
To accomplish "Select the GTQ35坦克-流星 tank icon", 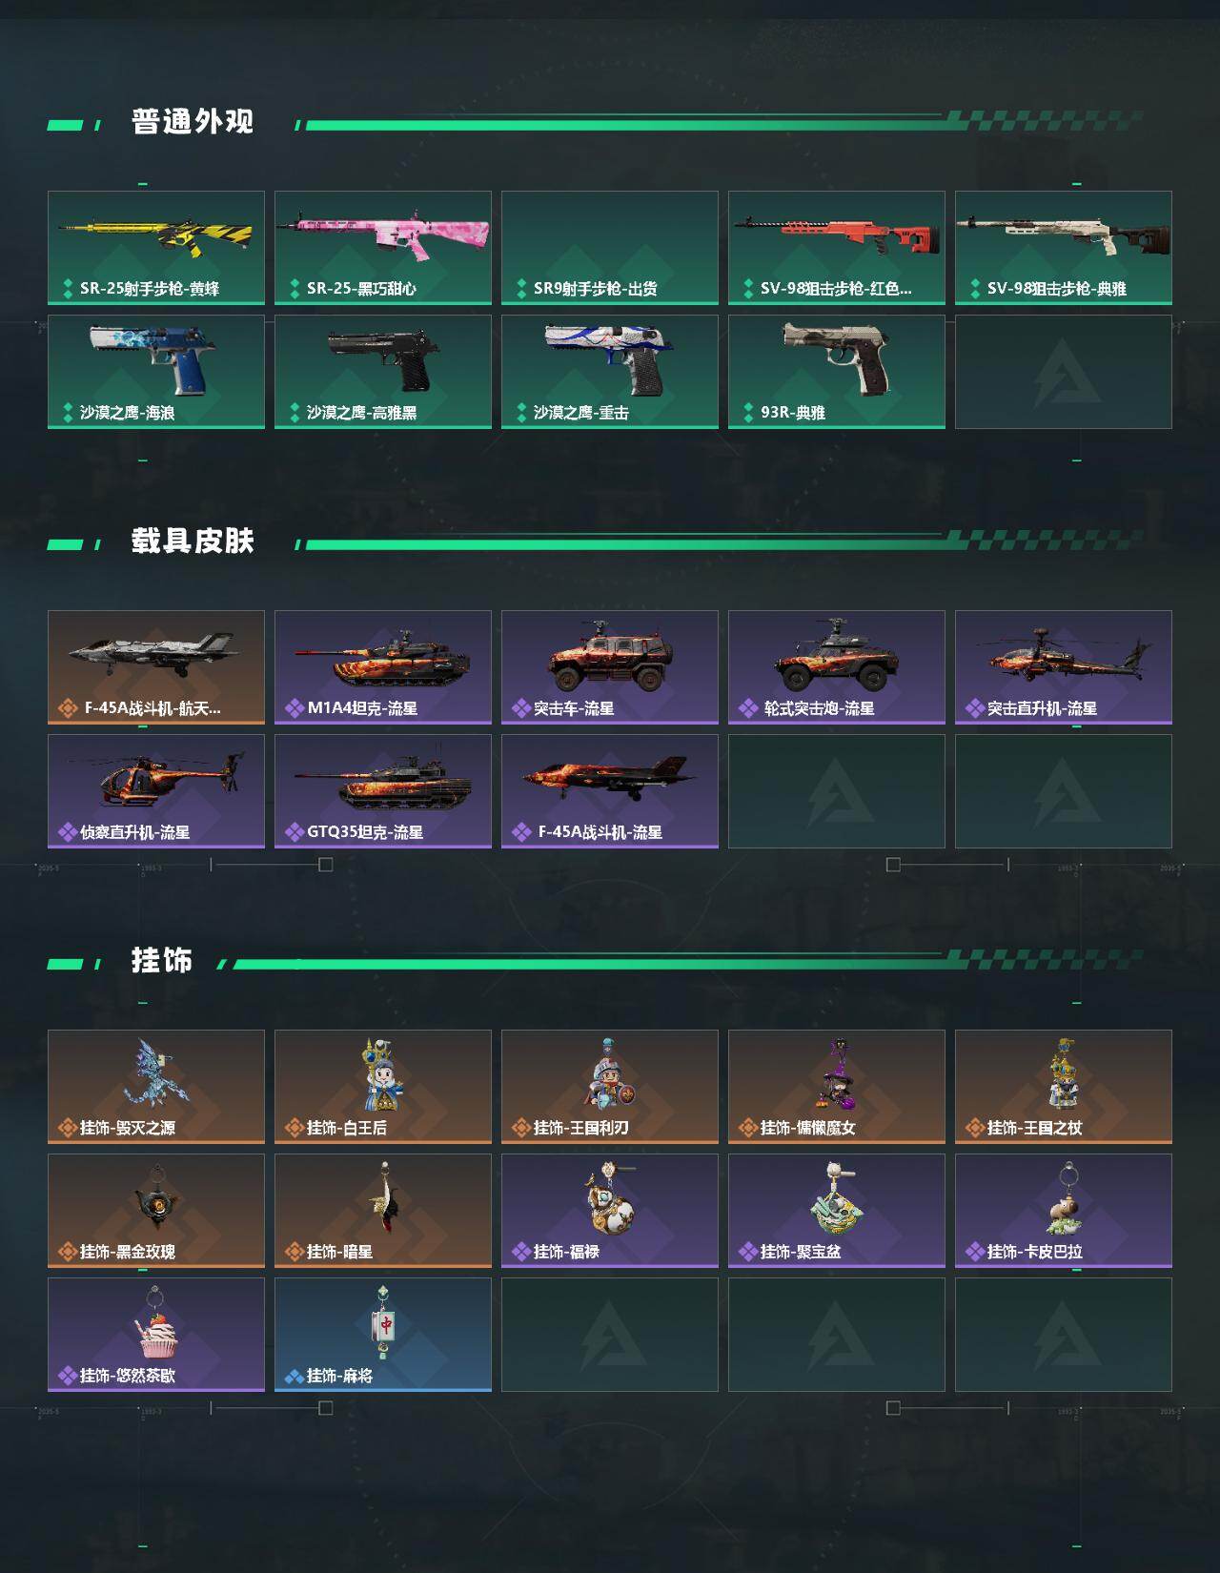I will 383,791.
